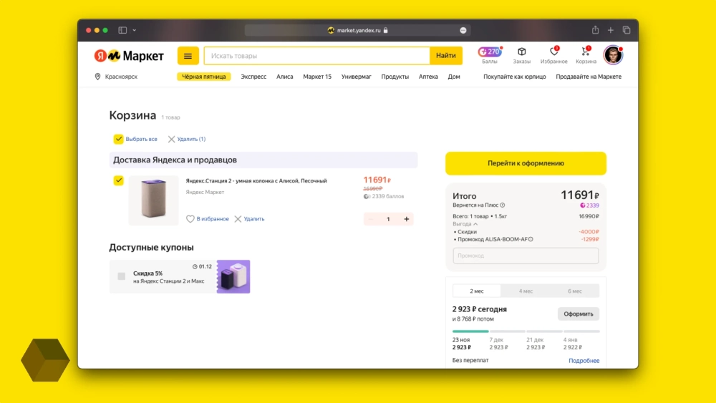Viewport: 716px width, 403px height.
Task: Open the Заказы orders box icon
Action: 522,53
